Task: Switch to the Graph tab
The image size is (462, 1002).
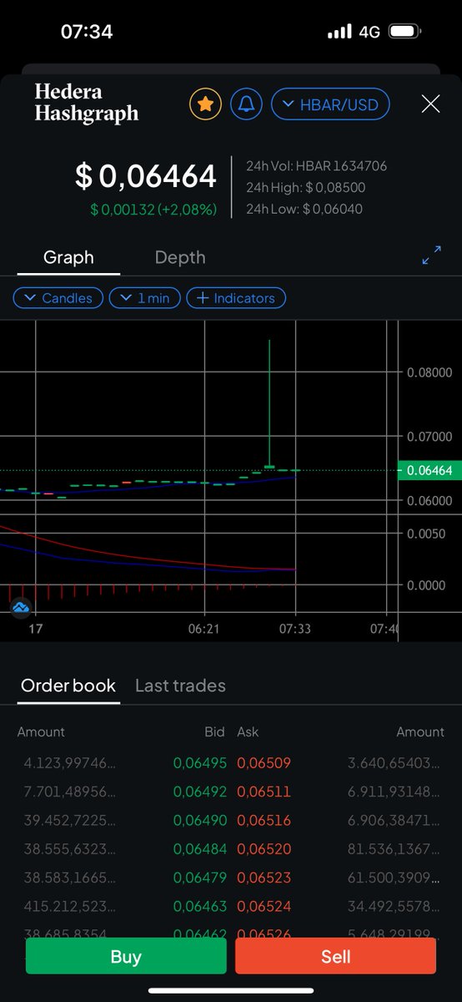Action: click(68, 257)
